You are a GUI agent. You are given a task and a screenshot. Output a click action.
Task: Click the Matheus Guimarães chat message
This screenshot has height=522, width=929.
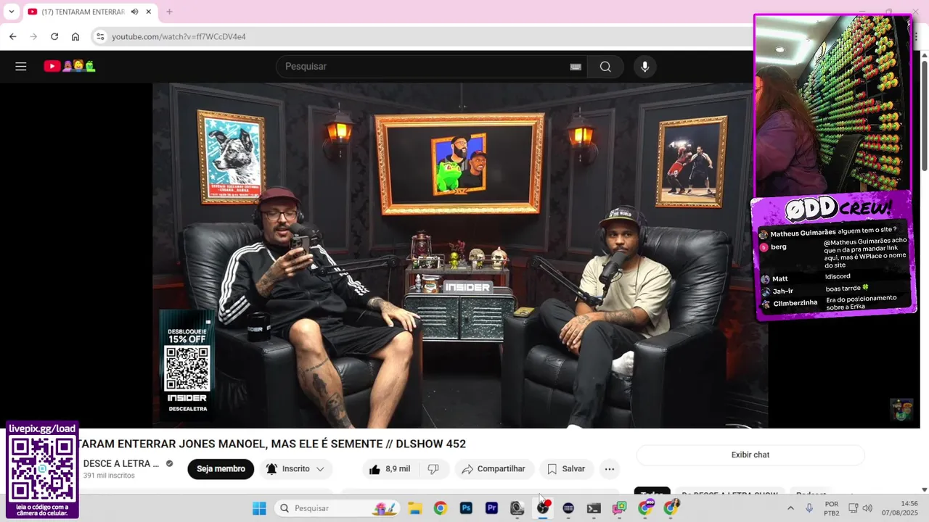pyautogui.click(x=833, y=233)
